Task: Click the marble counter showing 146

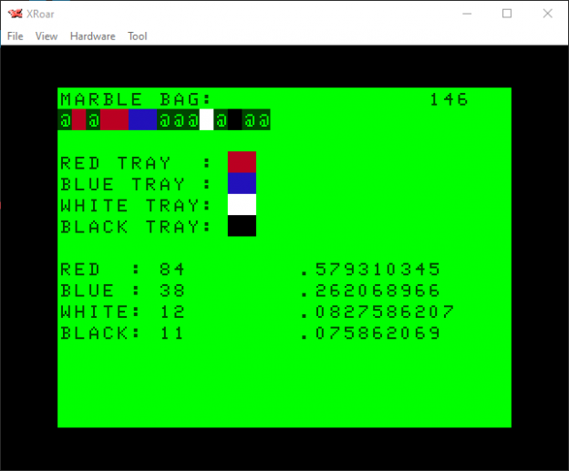Action: pyautogui.click(x=448, y=99)
